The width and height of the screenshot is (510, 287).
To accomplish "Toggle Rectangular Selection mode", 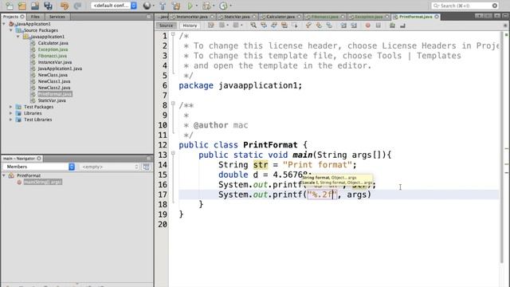I will (x=295, y=26).
